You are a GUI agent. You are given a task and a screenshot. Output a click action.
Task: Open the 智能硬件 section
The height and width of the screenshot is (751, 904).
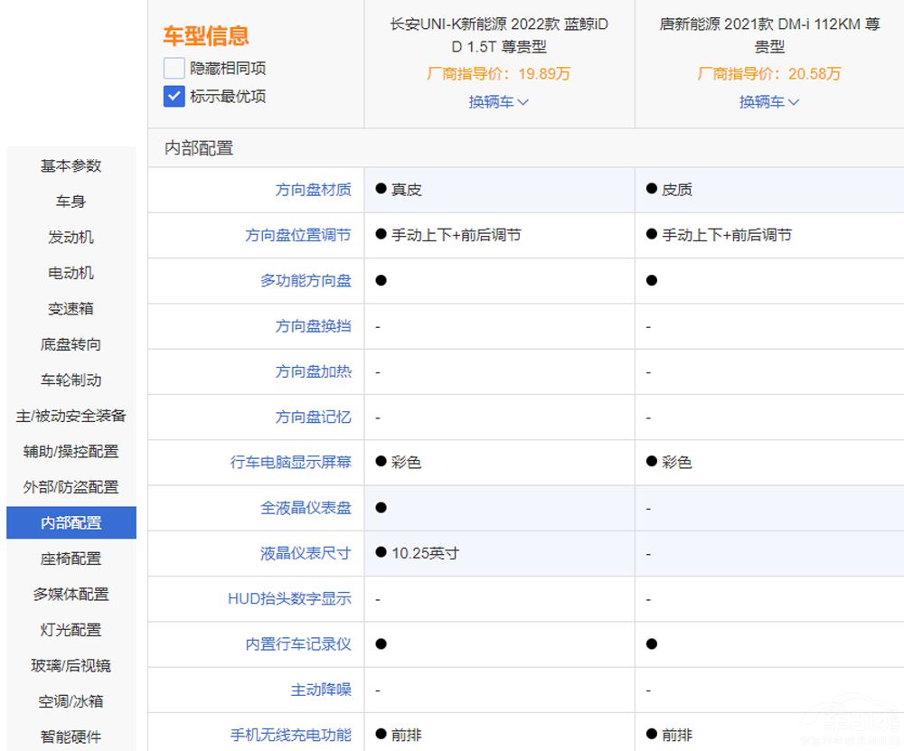click(x=70, y=737)
